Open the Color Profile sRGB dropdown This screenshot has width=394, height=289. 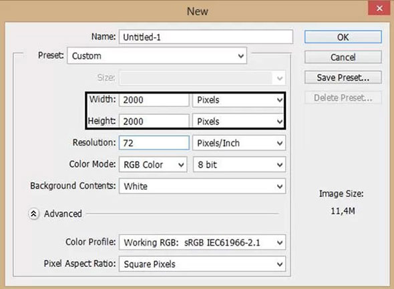click(x=202, y=242)
